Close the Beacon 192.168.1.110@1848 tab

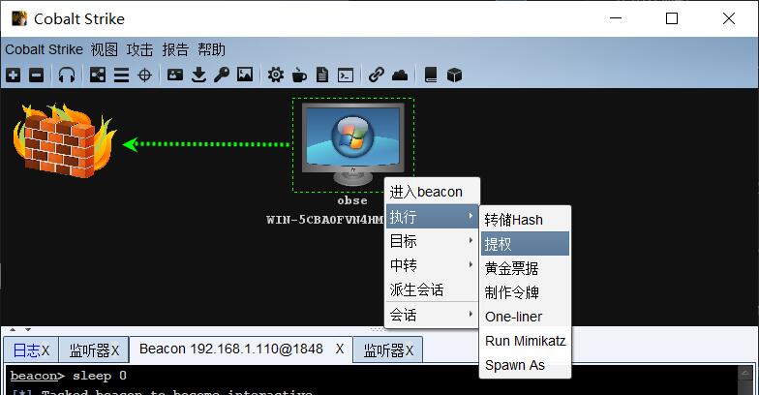tap(340, 349)
